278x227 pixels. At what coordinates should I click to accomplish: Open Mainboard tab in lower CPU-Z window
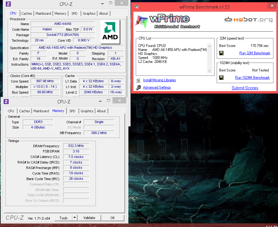pyautogui.click(x=41, y=111)
